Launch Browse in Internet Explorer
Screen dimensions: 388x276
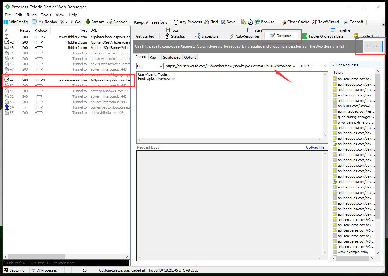pyautogui.click(x=265, y=22)
